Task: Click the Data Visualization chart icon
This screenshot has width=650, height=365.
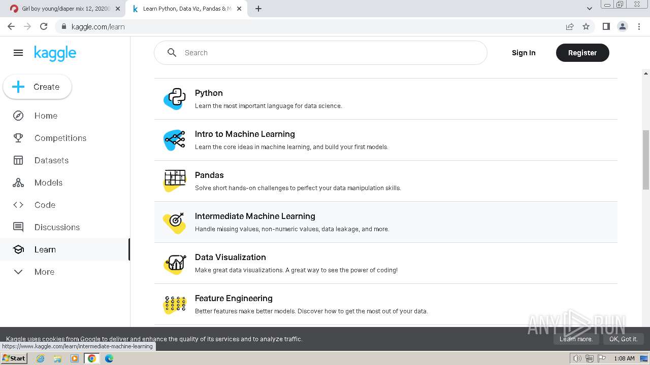Action: [175, 264]
